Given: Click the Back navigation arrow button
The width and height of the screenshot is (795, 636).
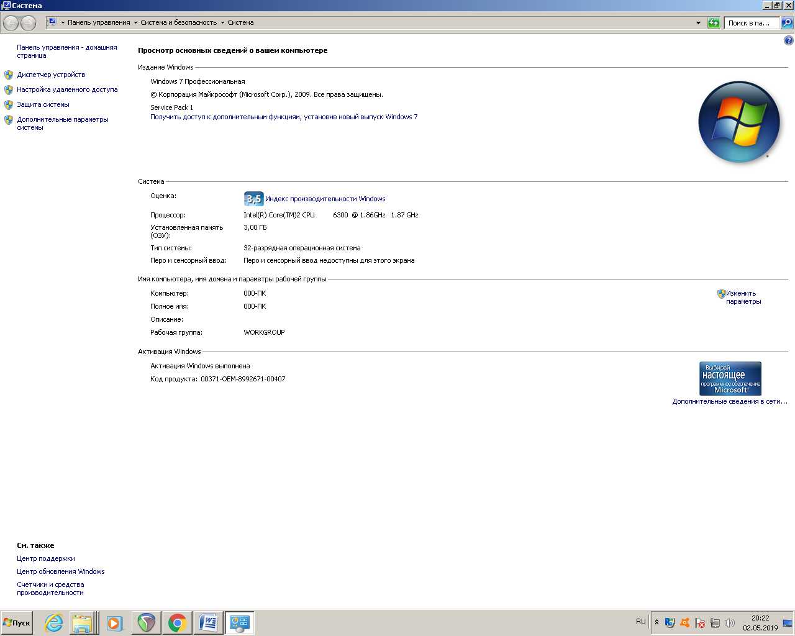Looking at the screenshot, I should [x=11, y=23].
